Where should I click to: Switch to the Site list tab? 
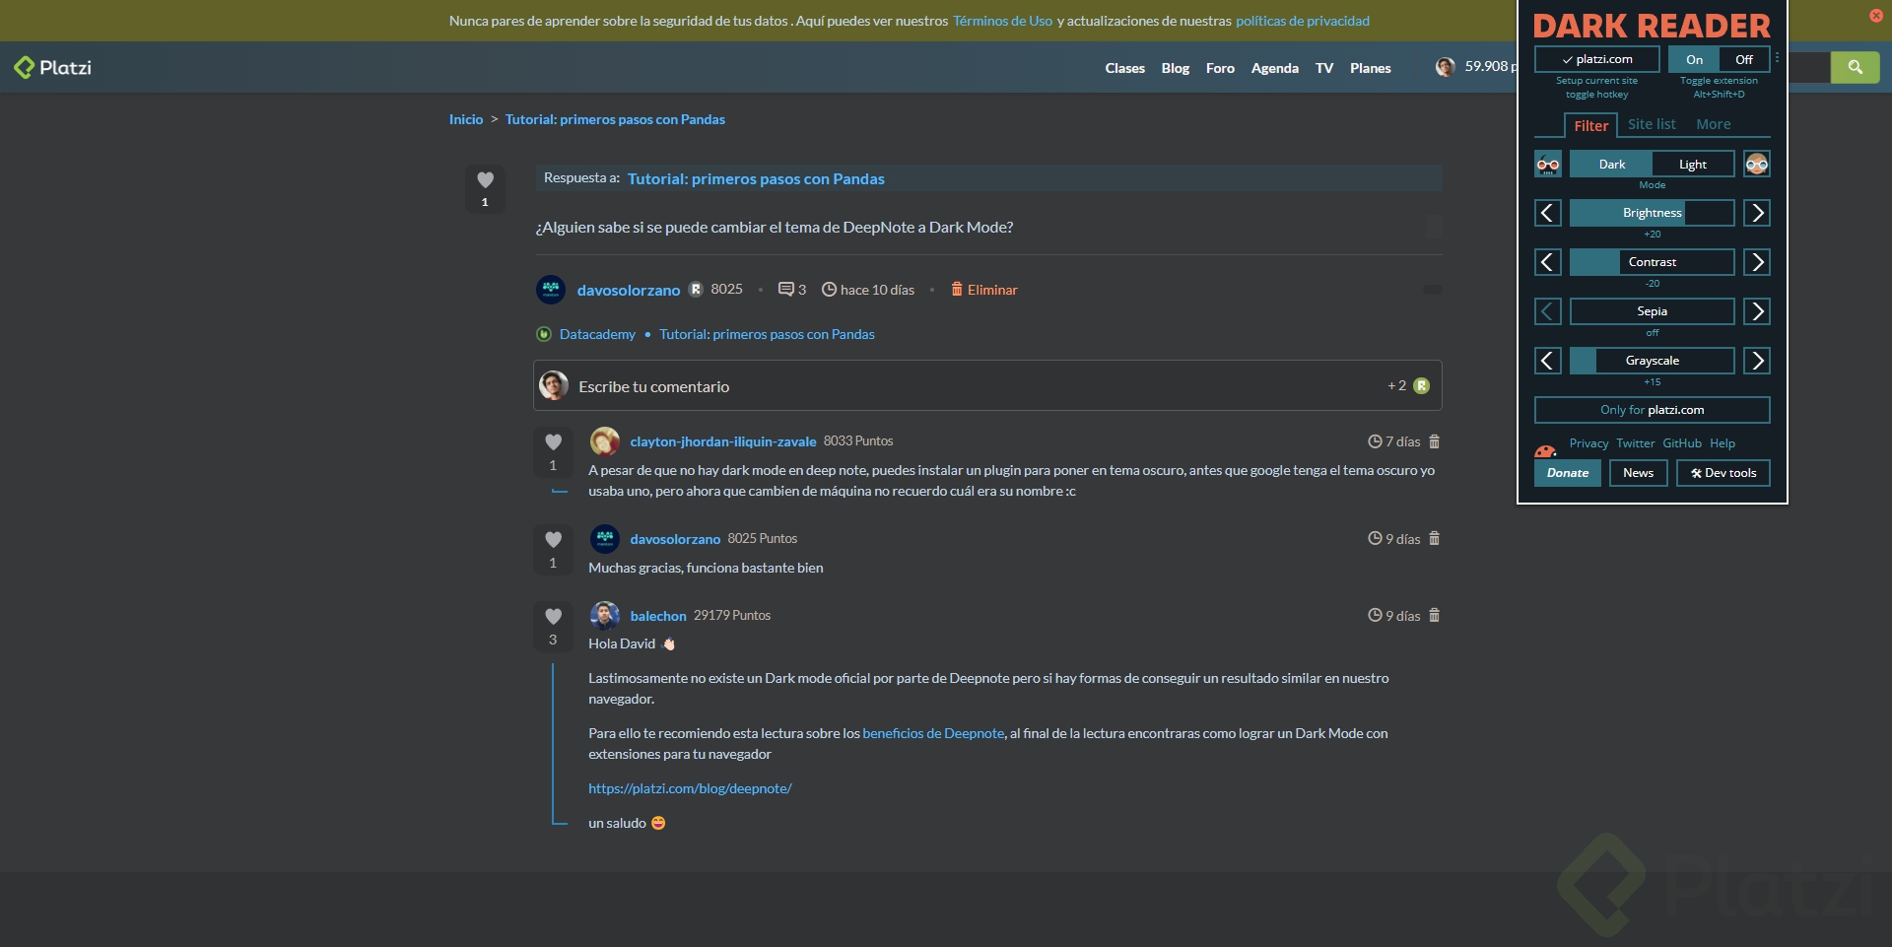click(x=1652, y=124)
